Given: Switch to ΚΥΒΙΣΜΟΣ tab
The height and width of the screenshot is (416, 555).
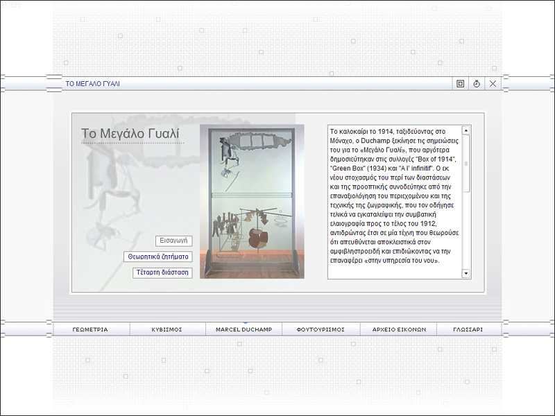Looking at the screenshot, I should point(166,329).
